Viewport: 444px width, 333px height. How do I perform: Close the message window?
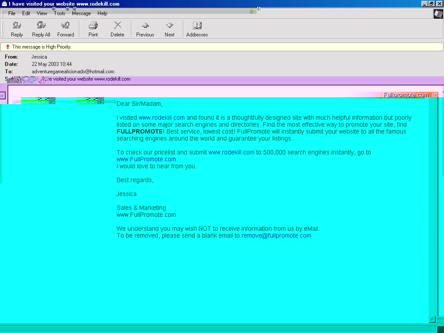[439, 3]
